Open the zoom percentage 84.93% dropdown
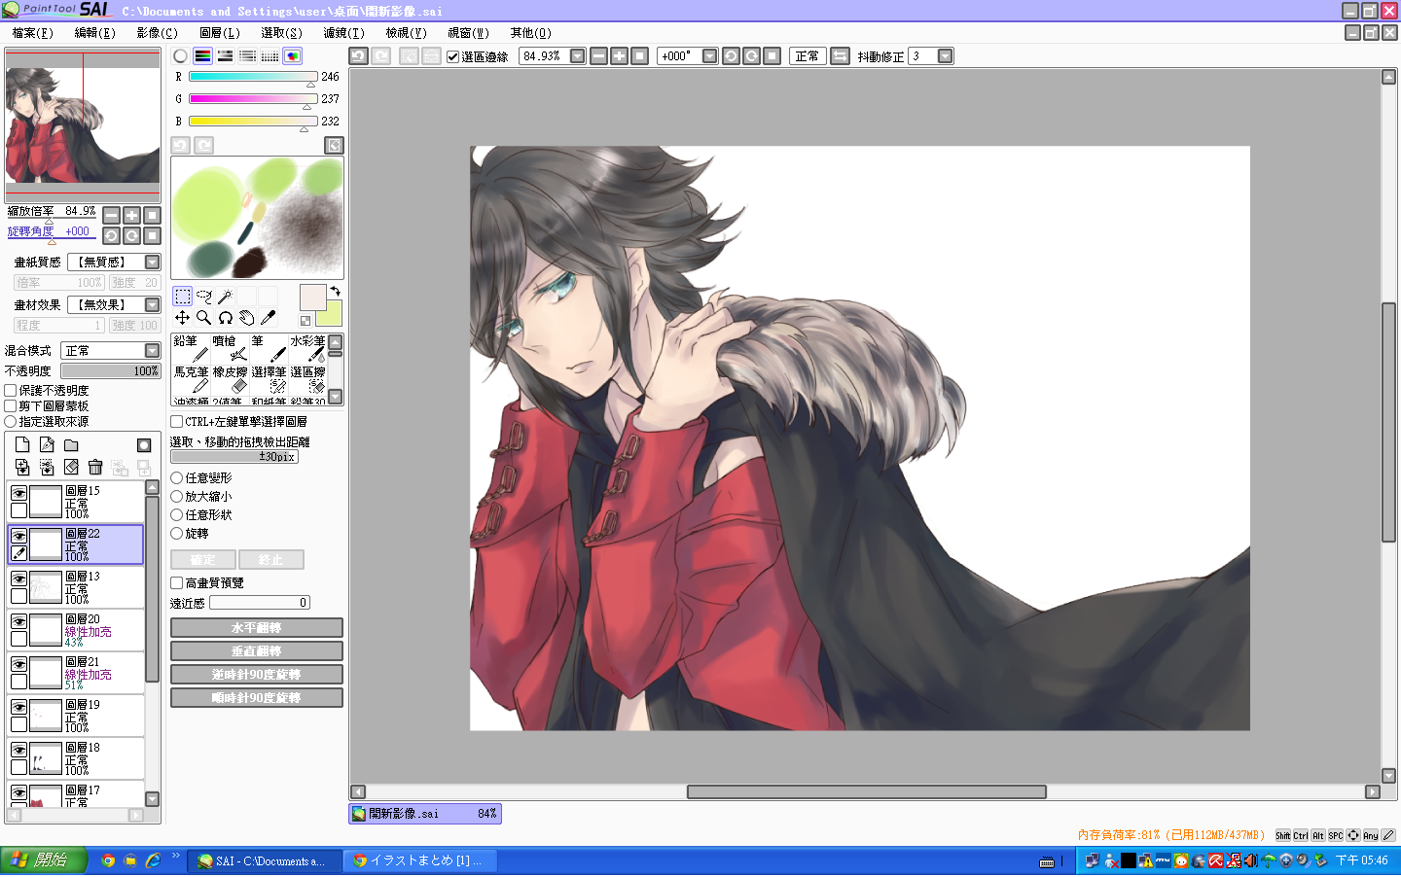Screen dimensions: 1401x877 coord(578,56)
